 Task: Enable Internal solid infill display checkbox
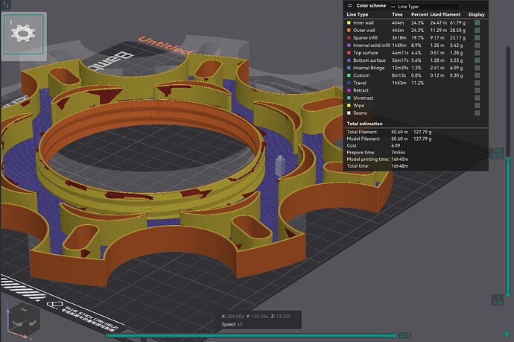(x=477, y=45)
